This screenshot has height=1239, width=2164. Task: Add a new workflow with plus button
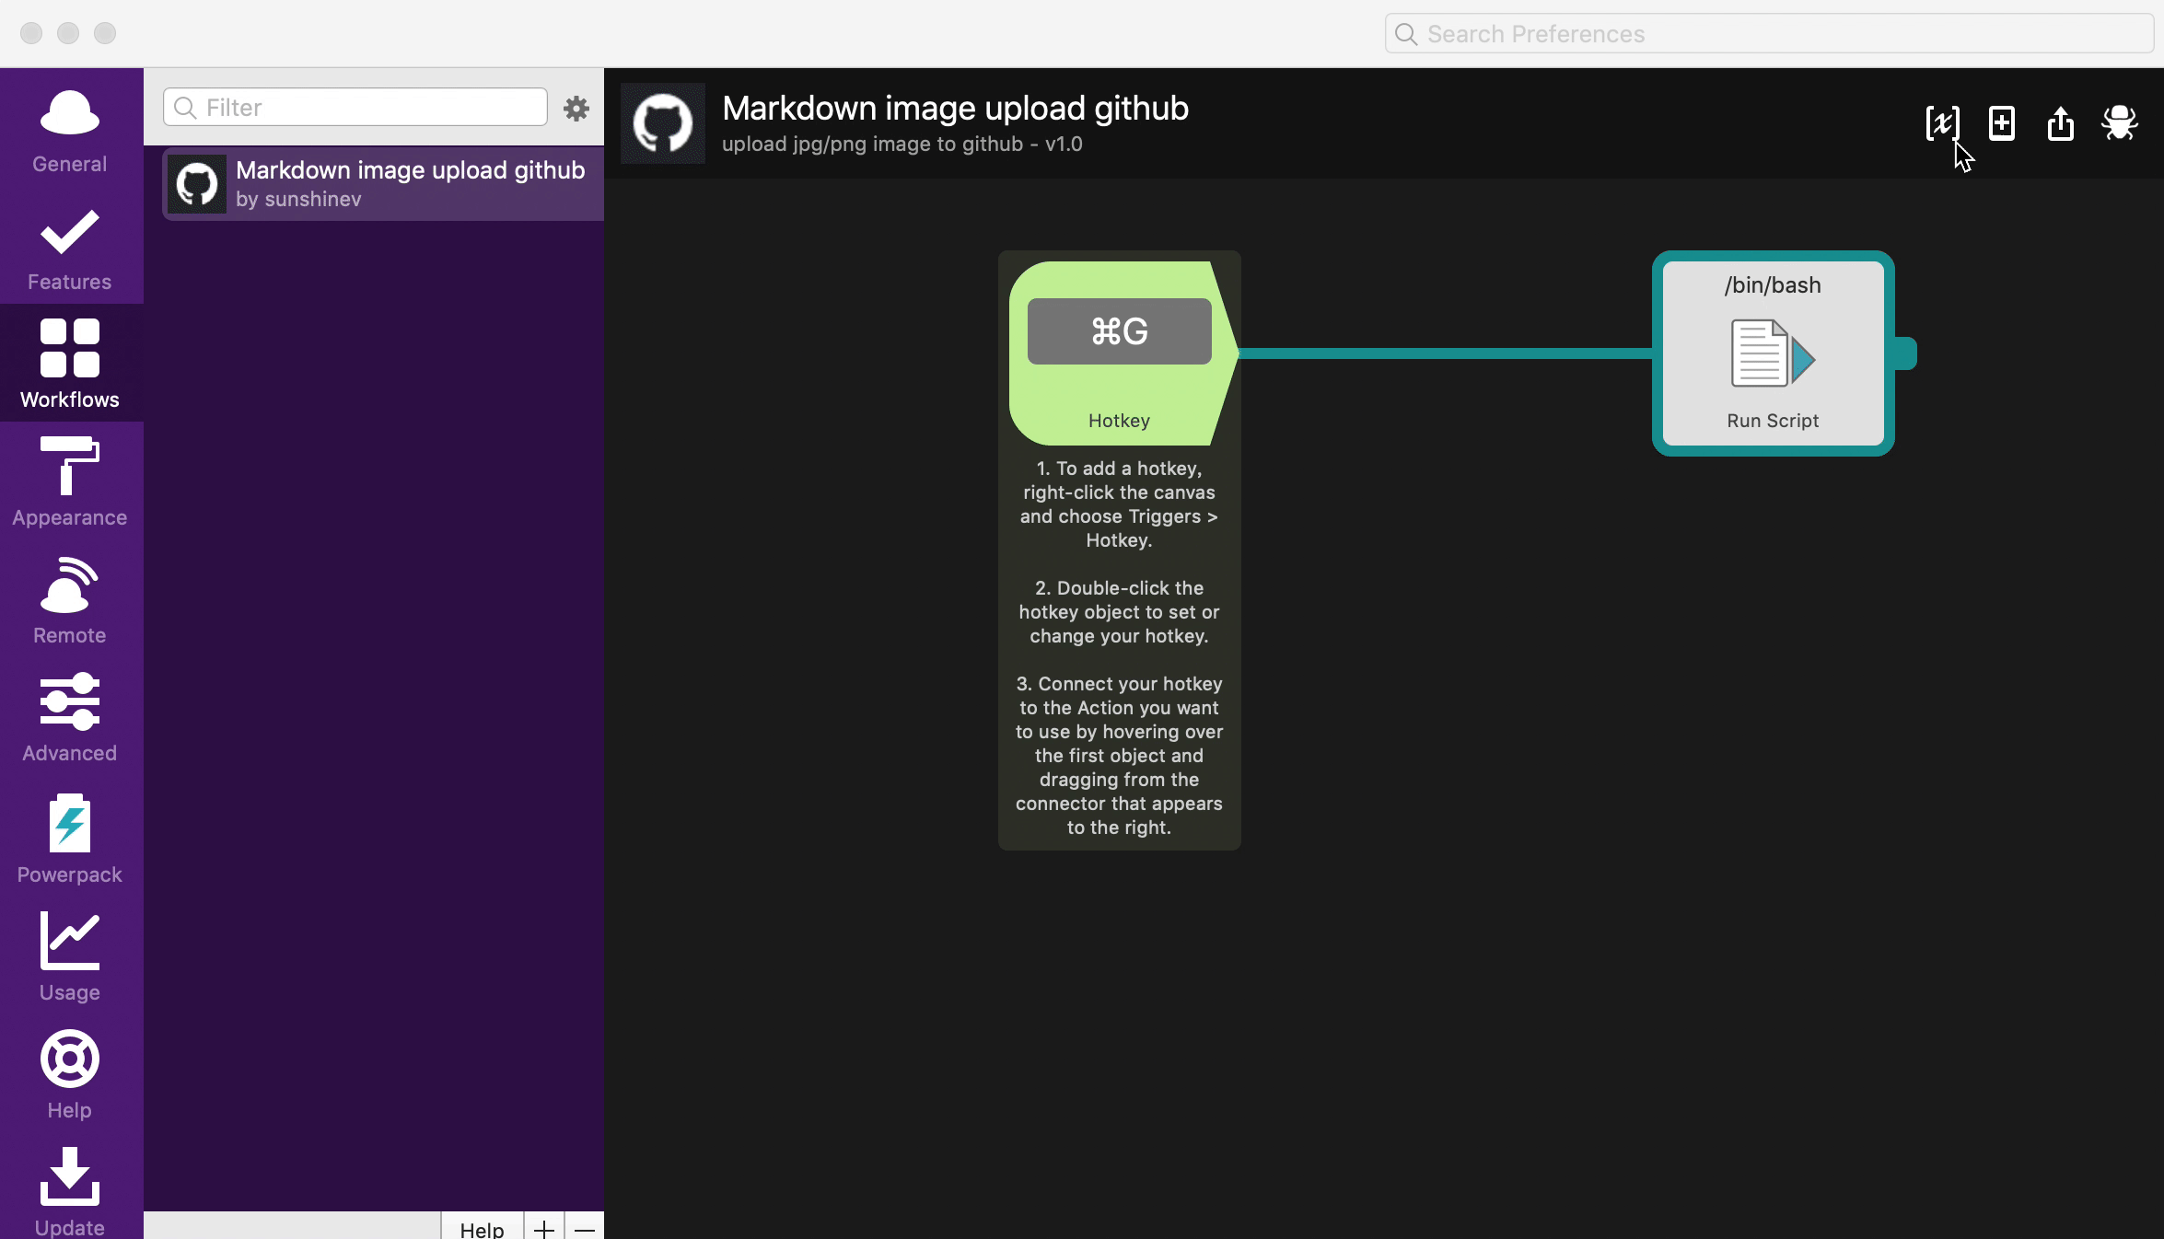point(544,1228)
